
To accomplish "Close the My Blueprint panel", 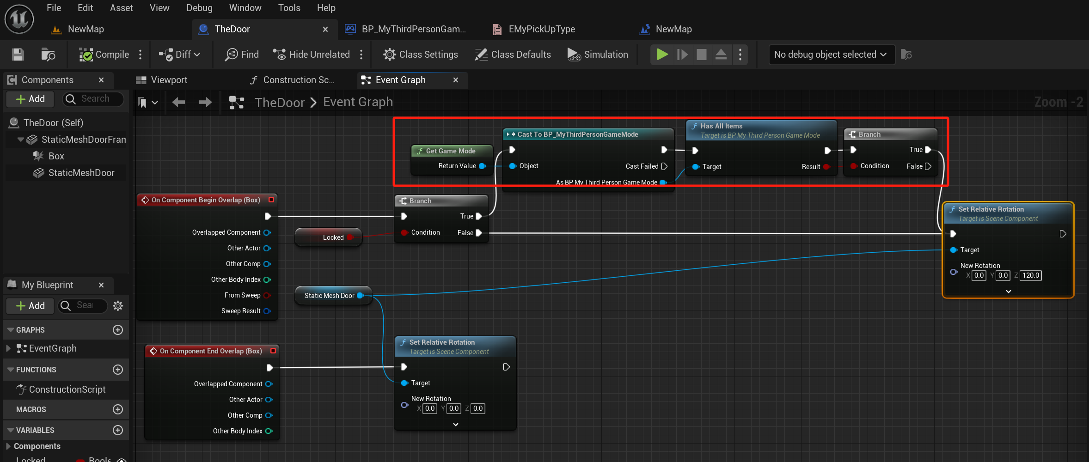I will click(101, 285).
